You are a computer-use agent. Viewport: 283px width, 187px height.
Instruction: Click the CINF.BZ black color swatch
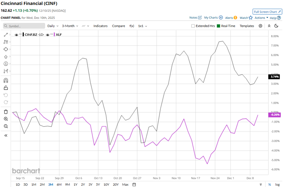[23, 35]
